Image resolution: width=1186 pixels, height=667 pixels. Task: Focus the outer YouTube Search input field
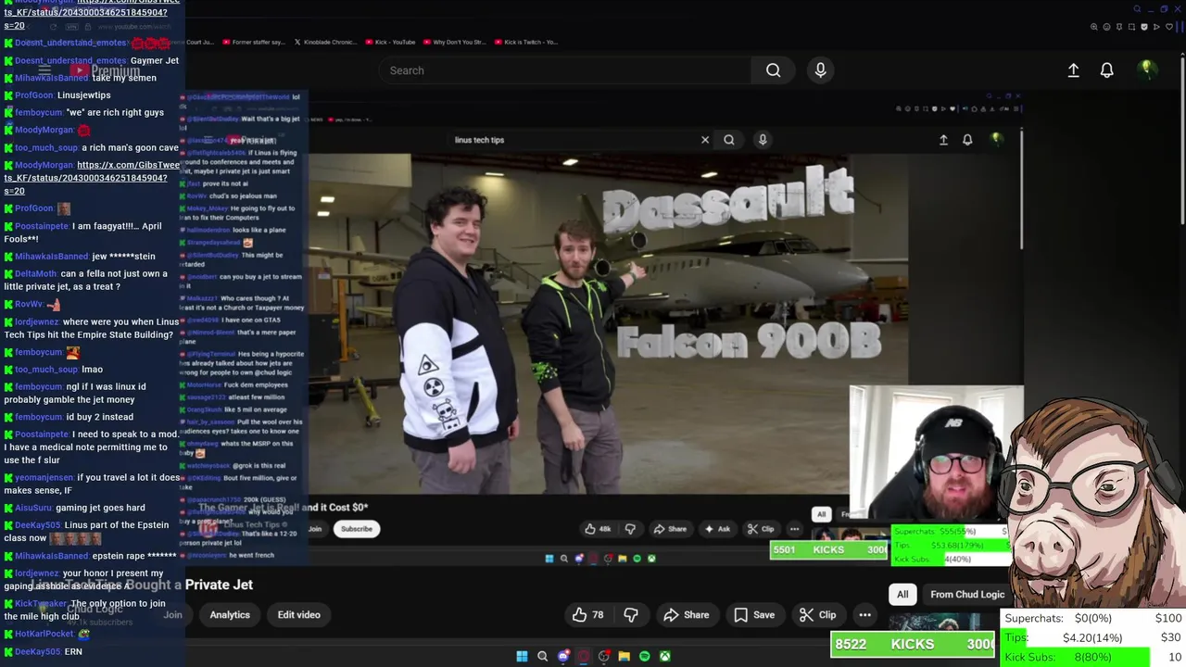tap(565, 70)
